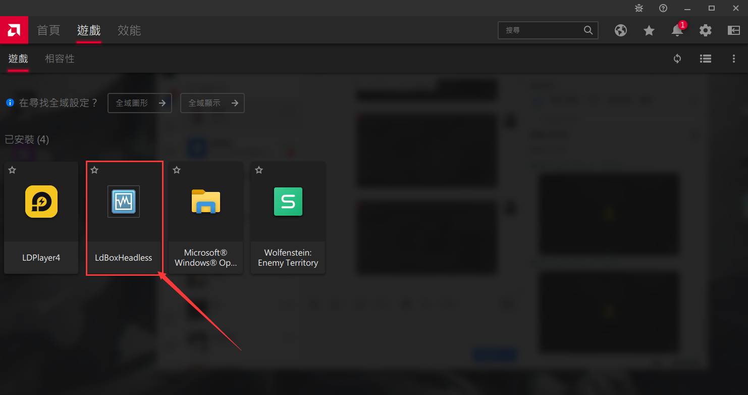Open the Microsoft Windows folder tile
This screenshot has width=748, height=395.
pos(206,218)
